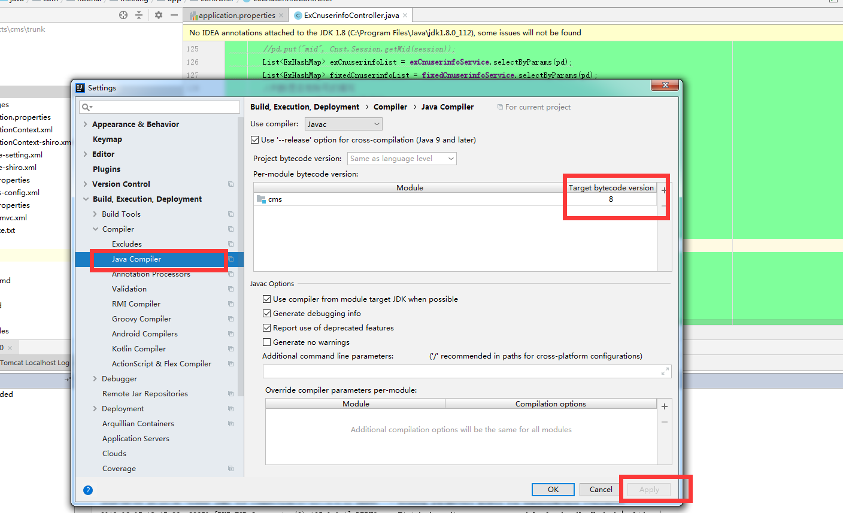This screenshot has height=513, width=843.
Task: Select the cms module row
Action: (x=455, y=199)
